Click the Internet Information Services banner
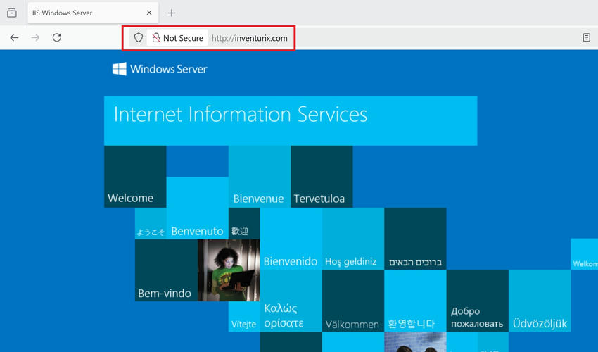This screenshot has width=598, height=352. coord(291,120)
